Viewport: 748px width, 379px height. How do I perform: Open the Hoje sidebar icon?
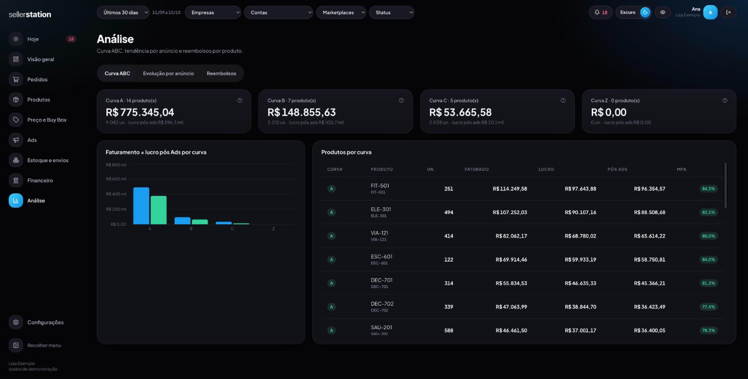(x=16, y=39)
